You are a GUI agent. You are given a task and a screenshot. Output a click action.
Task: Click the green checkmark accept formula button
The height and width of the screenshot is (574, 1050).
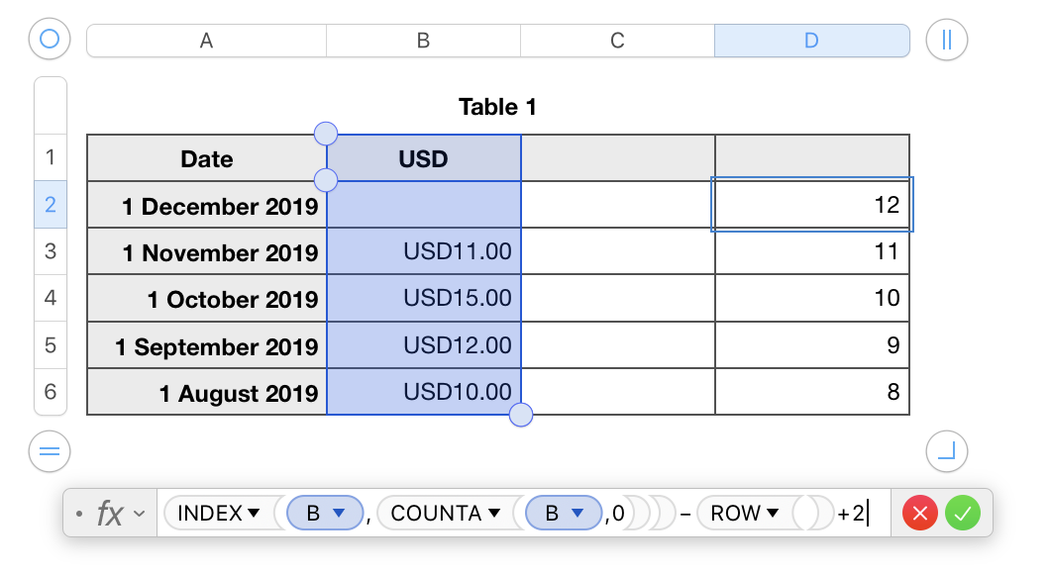click(x=962, y=513)
